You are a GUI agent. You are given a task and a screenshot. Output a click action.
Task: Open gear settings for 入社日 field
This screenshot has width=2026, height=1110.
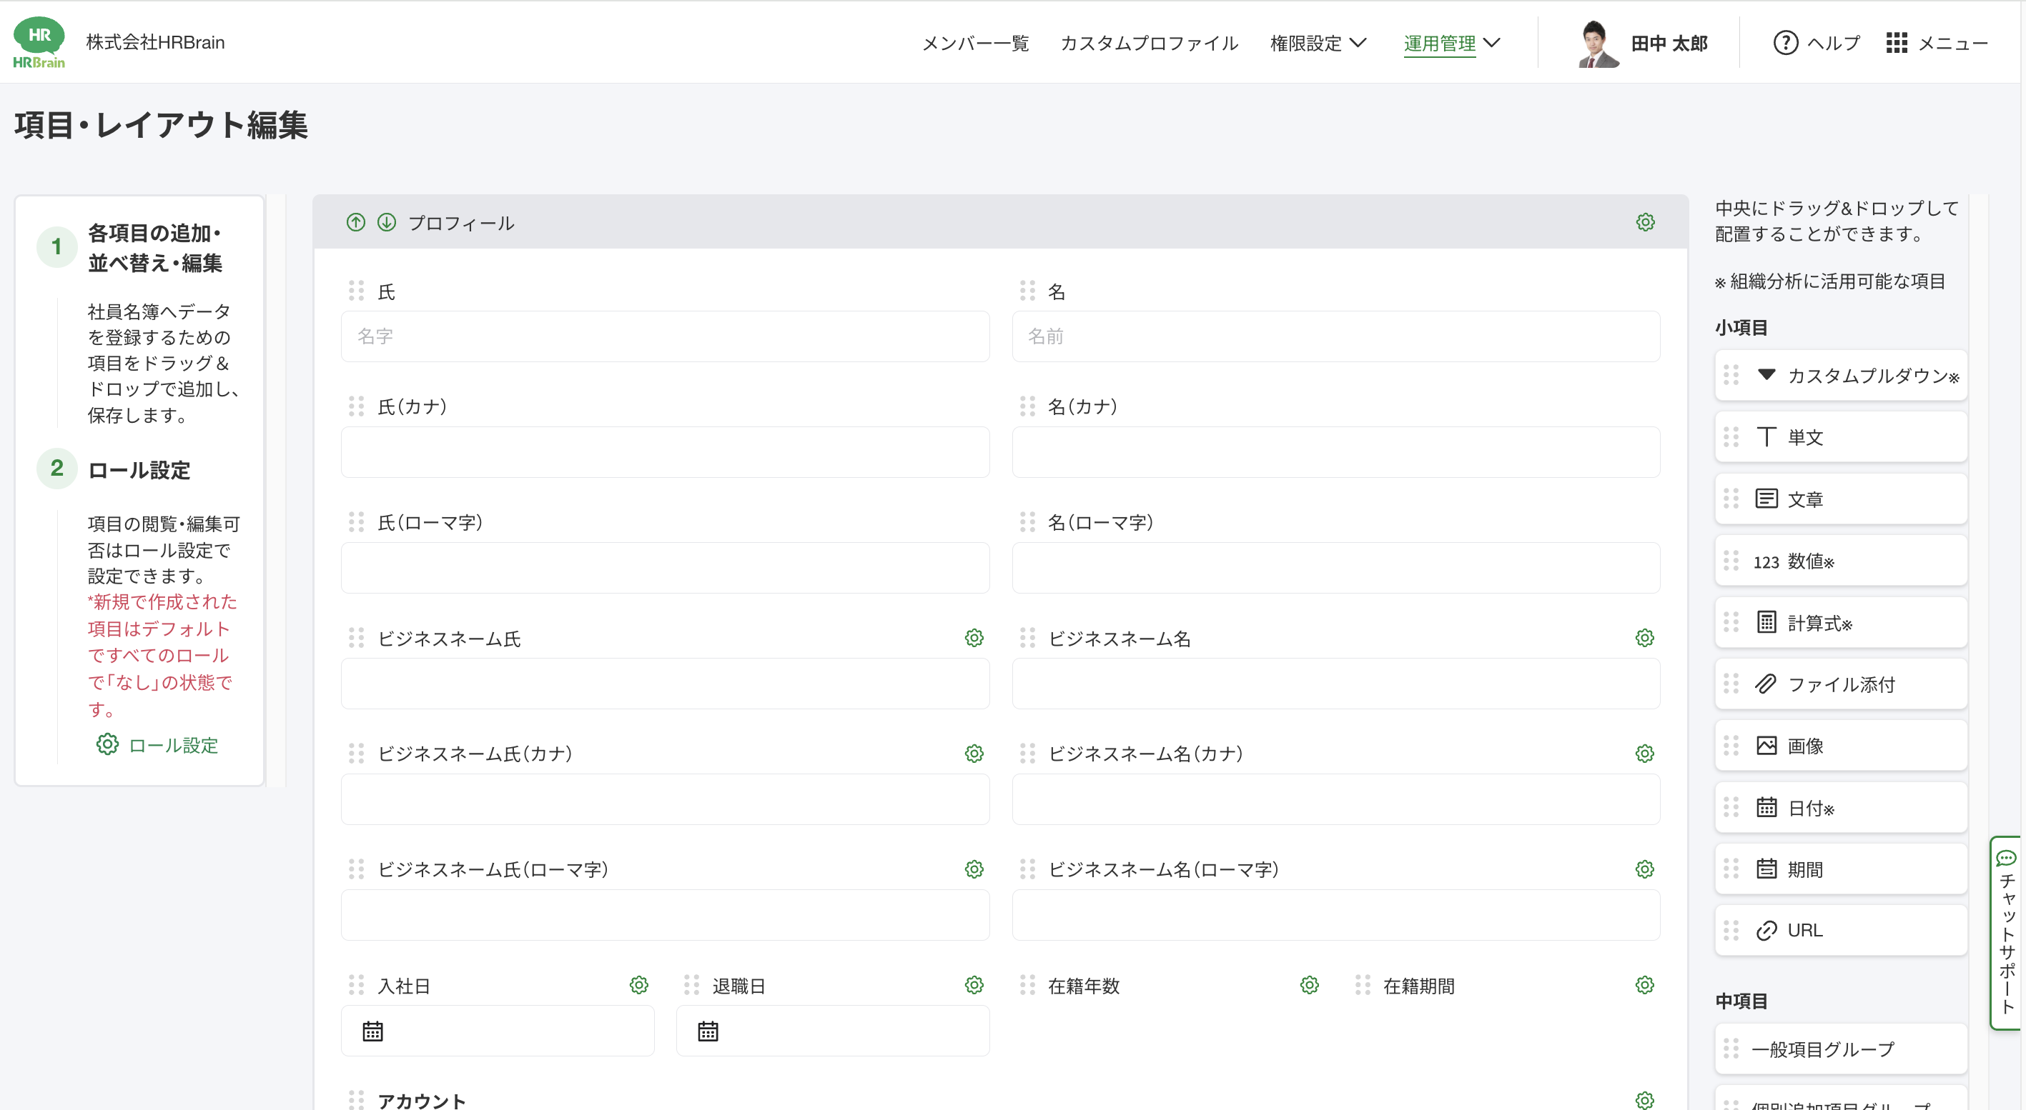[x=638, y=985]
